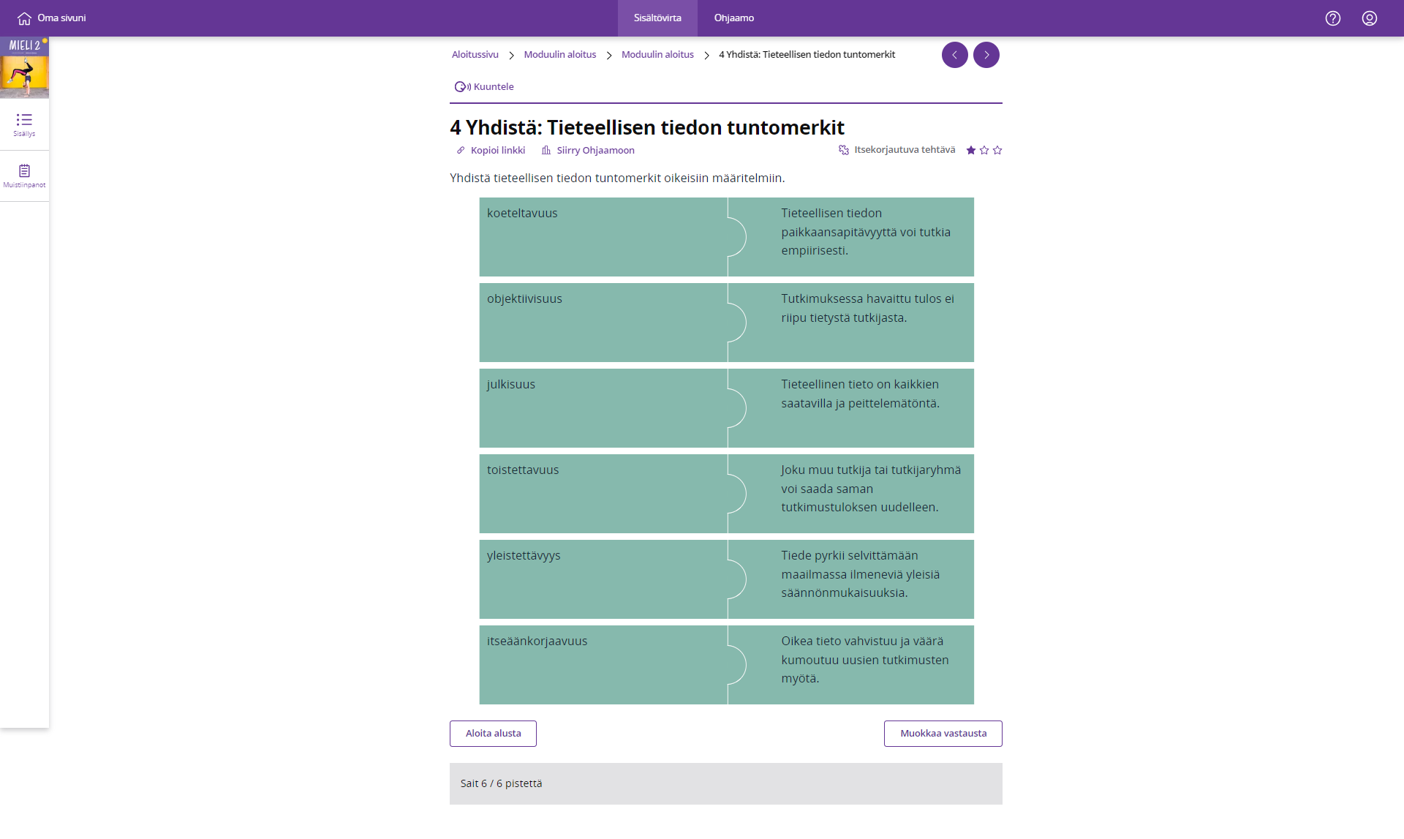Click the third empty star rating
Screen dimensions: 1404x839
(x=997, y=150)
